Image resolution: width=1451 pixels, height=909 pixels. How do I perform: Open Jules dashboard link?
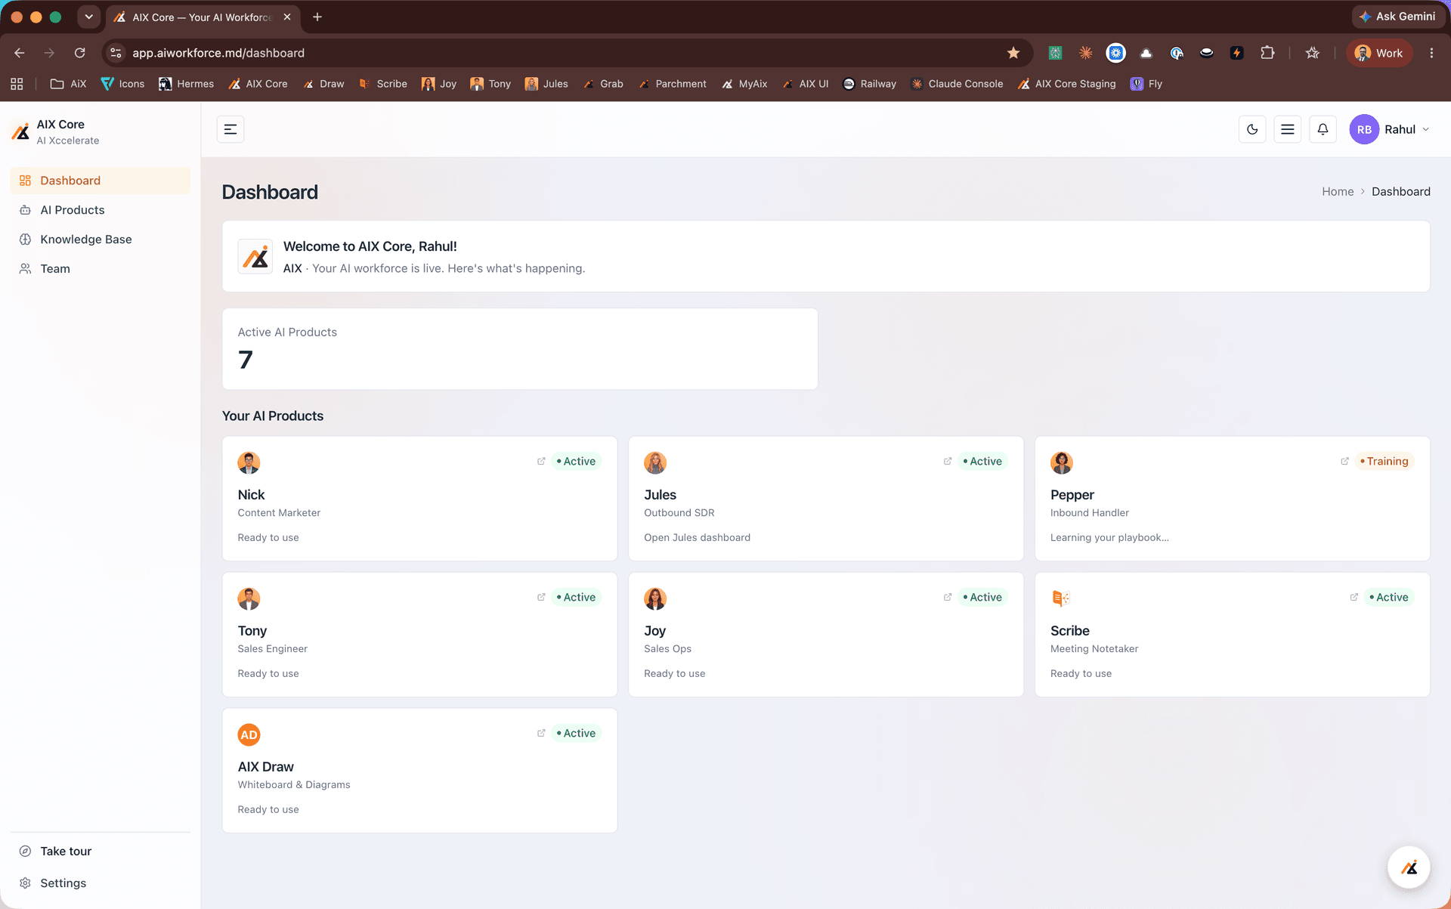[697, 537]
